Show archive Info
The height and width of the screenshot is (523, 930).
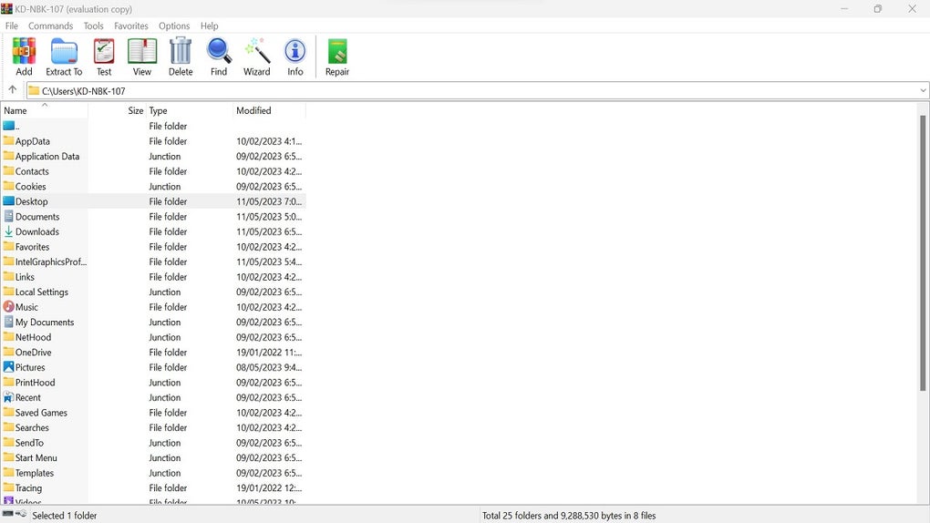(x=294, y=56)
